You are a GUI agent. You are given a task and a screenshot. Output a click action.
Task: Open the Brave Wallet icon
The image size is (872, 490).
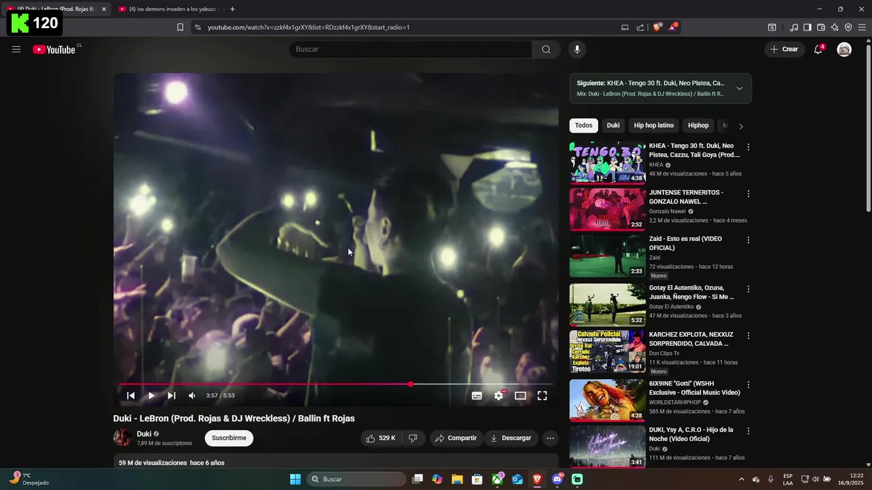[821, 27]
